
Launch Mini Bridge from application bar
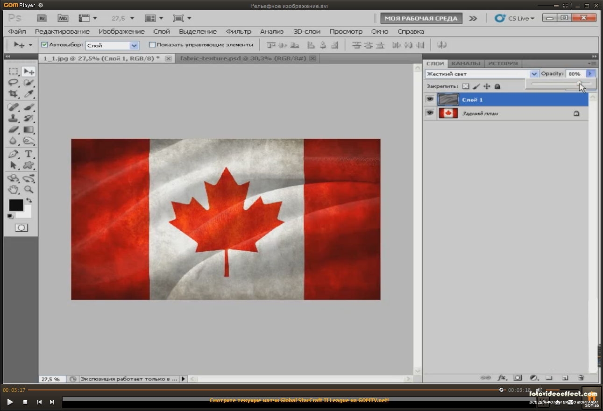[63, 18]
